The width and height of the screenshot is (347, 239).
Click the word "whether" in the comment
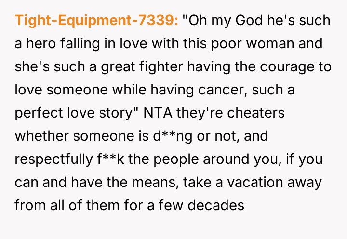point(40,136)
